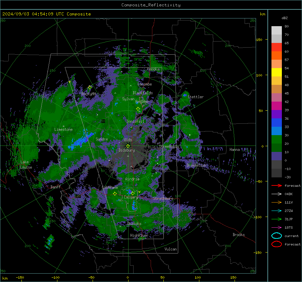The width and height of the screenshot is (302, 282).
Task: Click the Innisfail town label
Action: (x=135, y=121)
